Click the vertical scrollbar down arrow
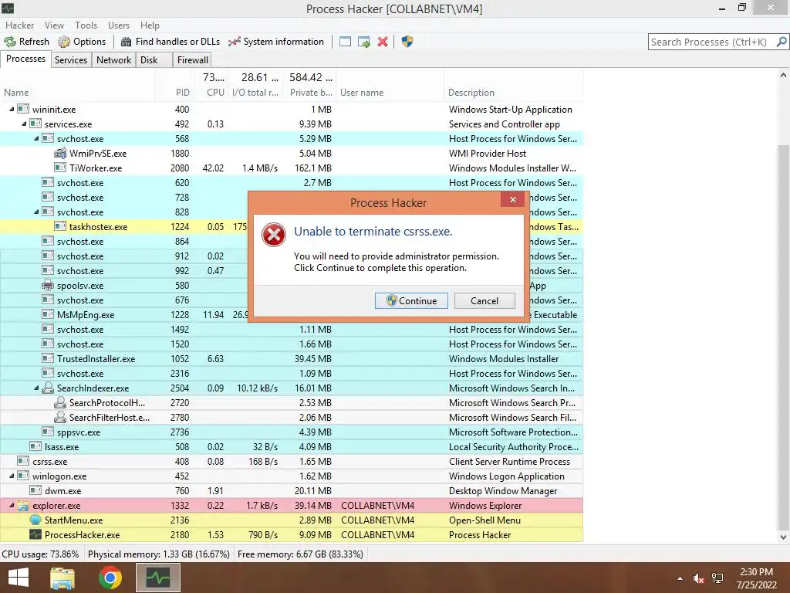The height and width of the screenshot is (593, 790). coord(784,537)
